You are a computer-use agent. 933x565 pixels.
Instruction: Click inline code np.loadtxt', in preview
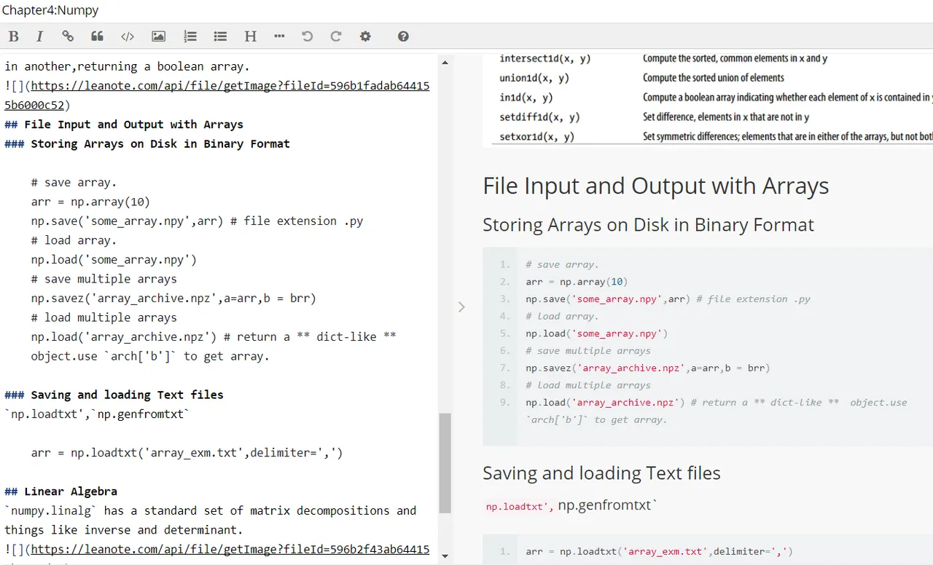pyautogui.click(x=520, y=507)
